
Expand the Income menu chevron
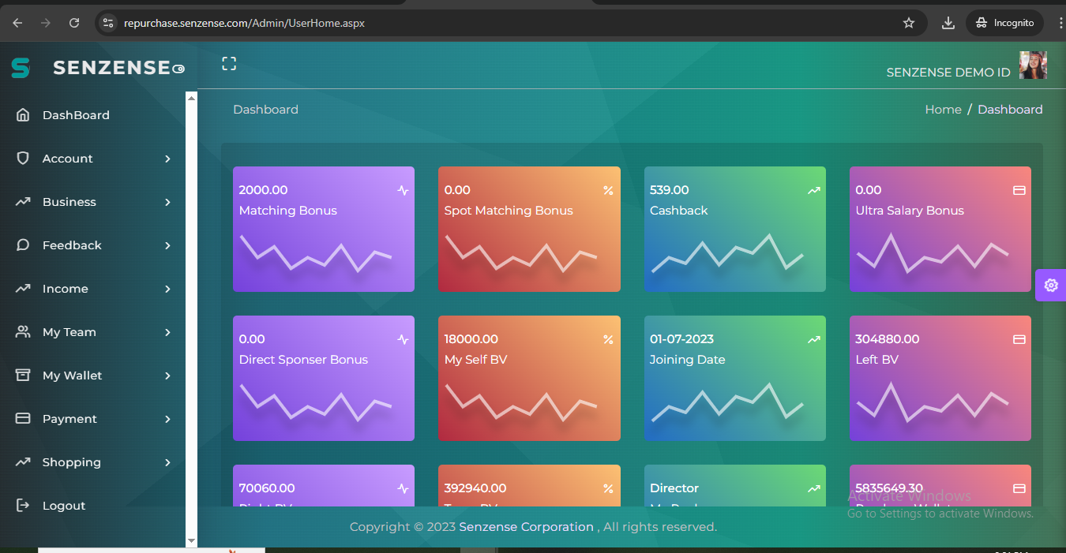tap(167, 289)
